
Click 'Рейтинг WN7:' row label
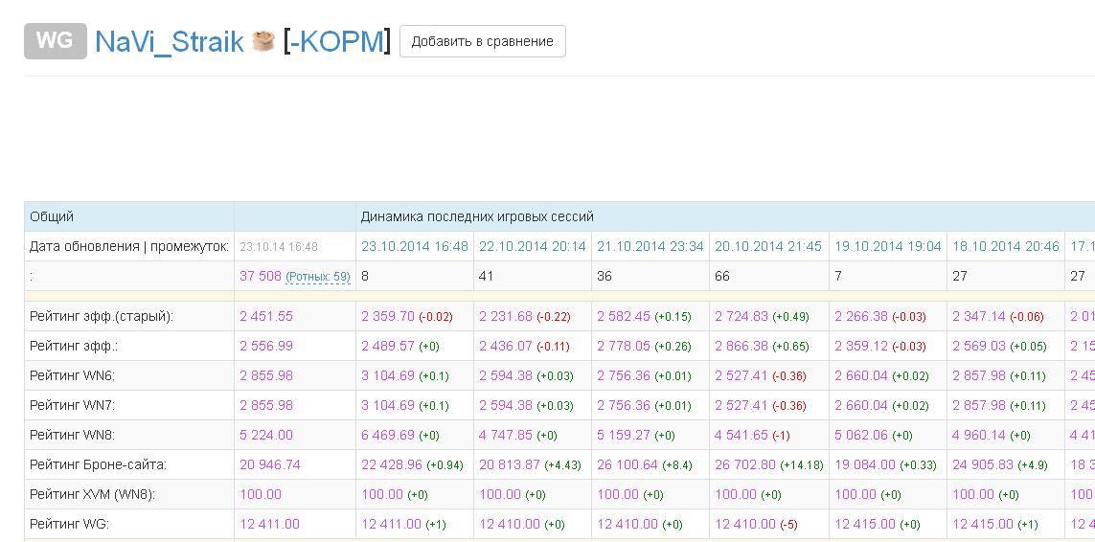pos(72,405)
